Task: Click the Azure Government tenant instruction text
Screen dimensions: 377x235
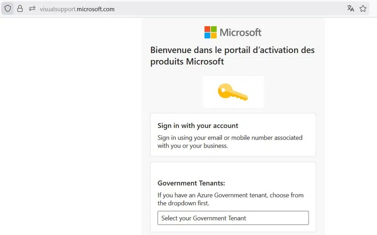Action: [x=230, y=199]
